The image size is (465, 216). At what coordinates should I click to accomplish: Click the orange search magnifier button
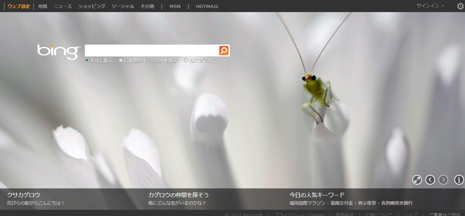pyautogui.click(x=224, y=50)
